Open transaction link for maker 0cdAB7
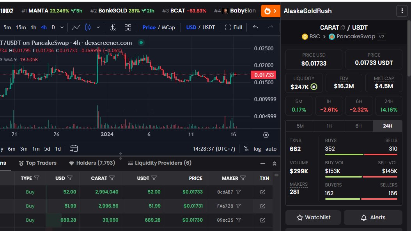Viewport: 411px width, 231px height. (263, 192)
